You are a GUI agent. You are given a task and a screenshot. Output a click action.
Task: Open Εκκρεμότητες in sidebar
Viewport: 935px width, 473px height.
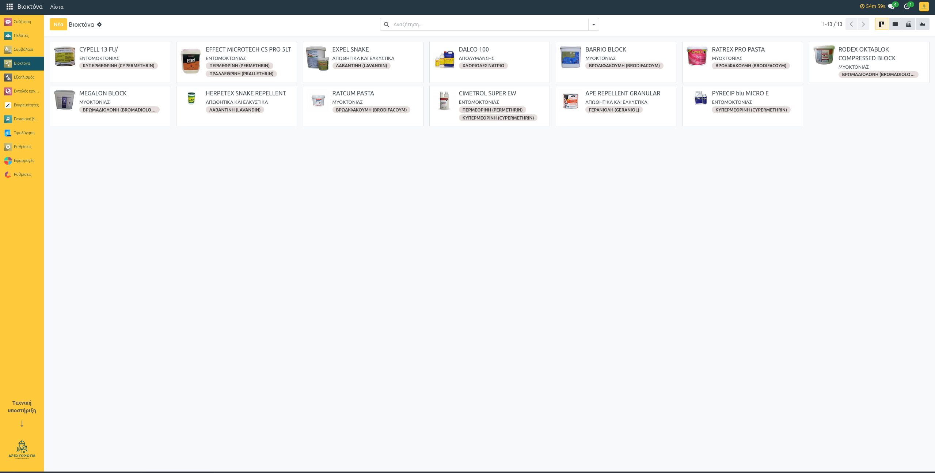(x=22, y=105)
